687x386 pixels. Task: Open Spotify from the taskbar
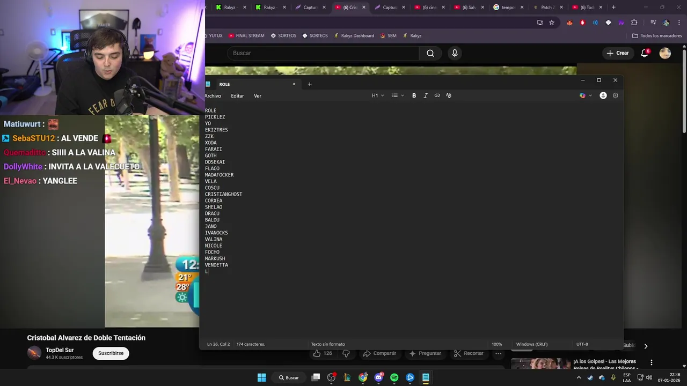[x=394, y=377]
